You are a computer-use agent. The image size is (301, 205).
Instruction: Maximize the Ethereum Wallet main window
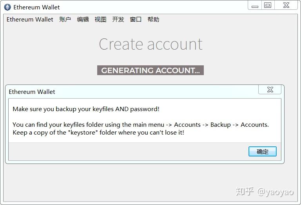pos(268,5)
